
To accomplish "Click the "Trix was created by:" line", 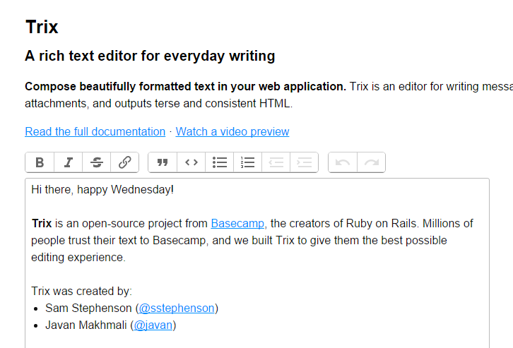I will 81,292.
